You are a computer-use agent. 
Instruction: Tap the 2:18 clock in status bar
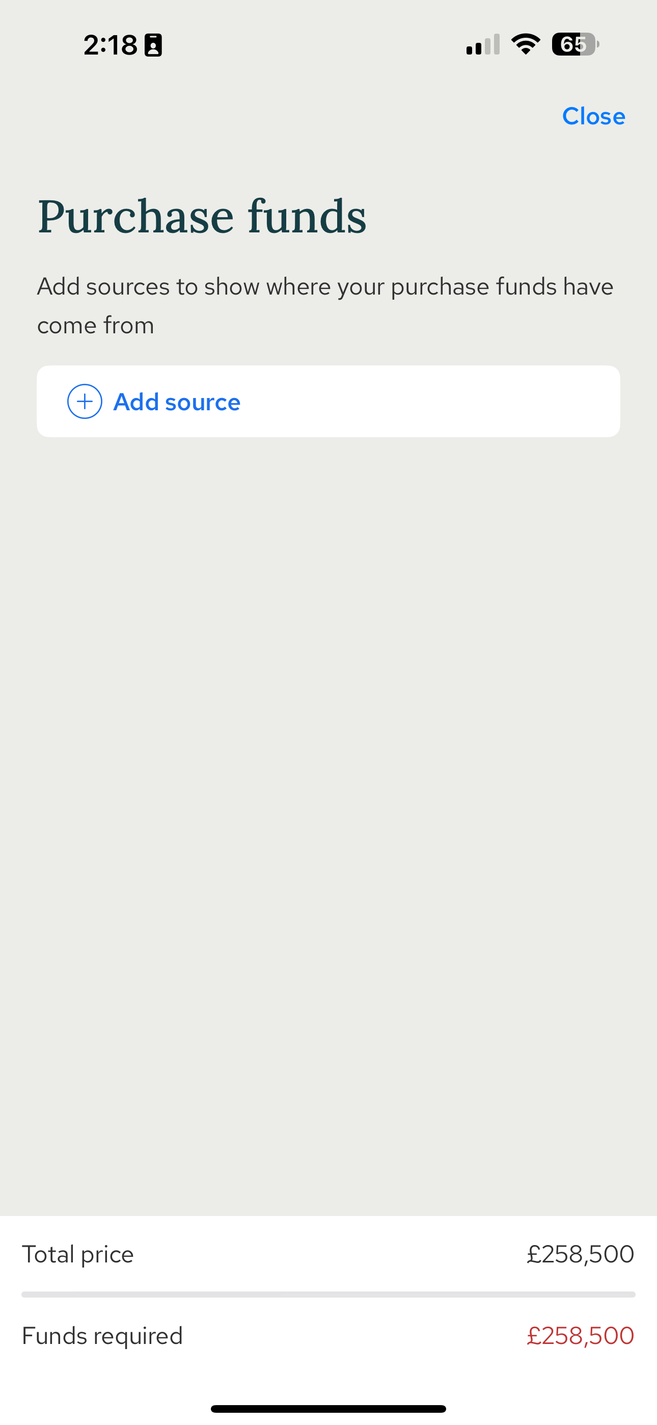point(110,45)
